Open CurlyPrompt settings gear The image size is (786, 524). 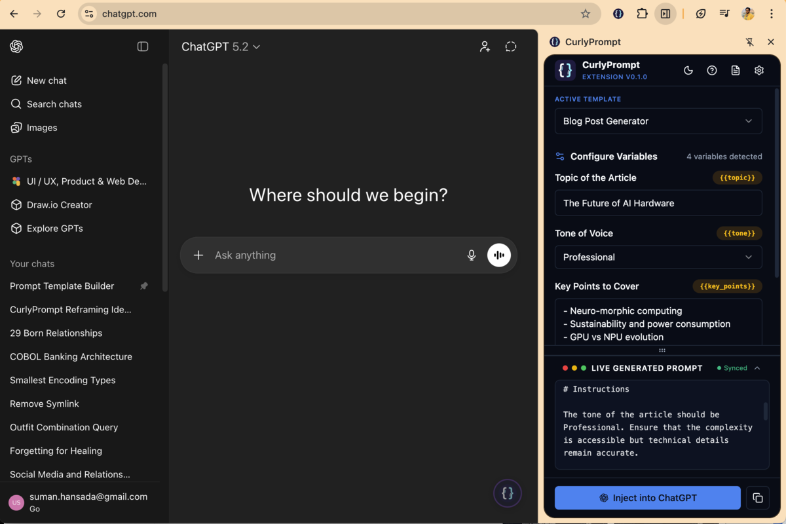(x=758, y=70)
